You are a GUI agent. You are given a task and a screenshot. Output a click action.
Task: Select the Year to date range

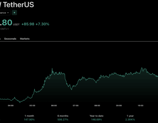(97, 116)
